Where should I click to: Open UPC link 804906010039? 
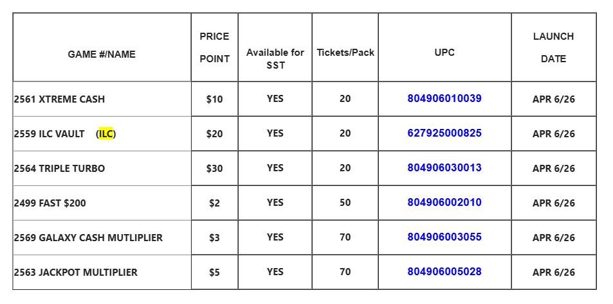pos(444,99)
